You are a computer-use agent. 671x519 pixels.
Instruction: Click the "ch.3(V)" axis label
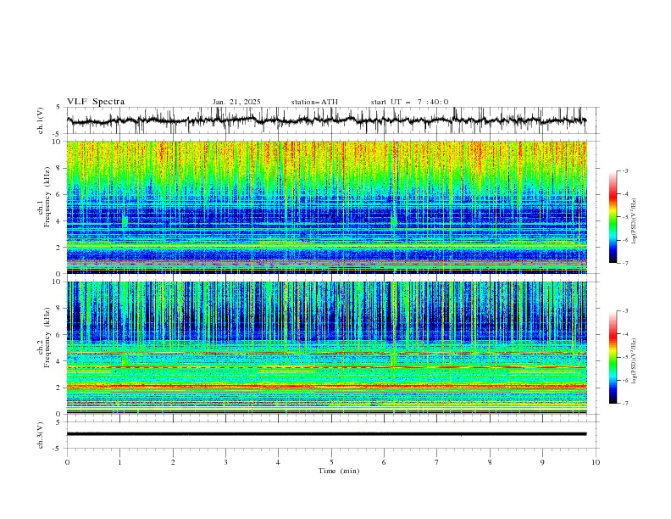point(41,435)
